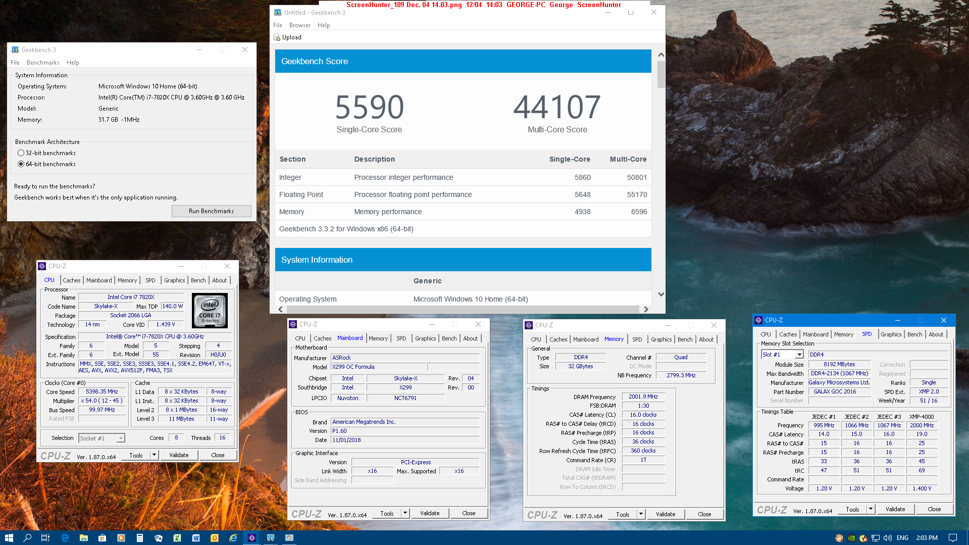Screen dimensions: 969x545
Task: Open Task View on the taskbar
Action: (x=45, y=538)
